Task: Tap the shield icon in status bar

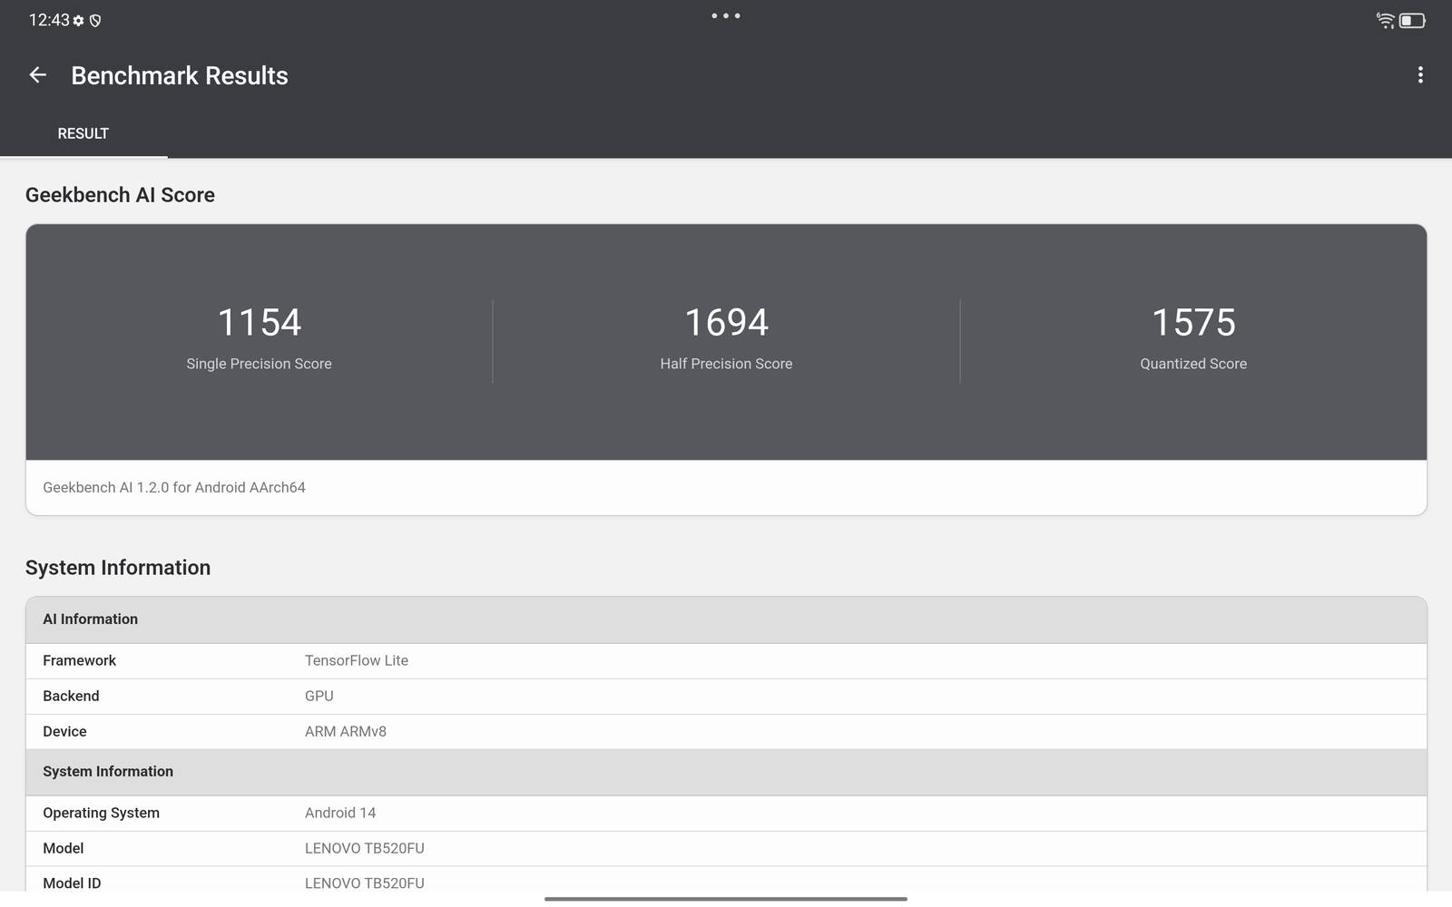Action: click(x=95, y=21)
